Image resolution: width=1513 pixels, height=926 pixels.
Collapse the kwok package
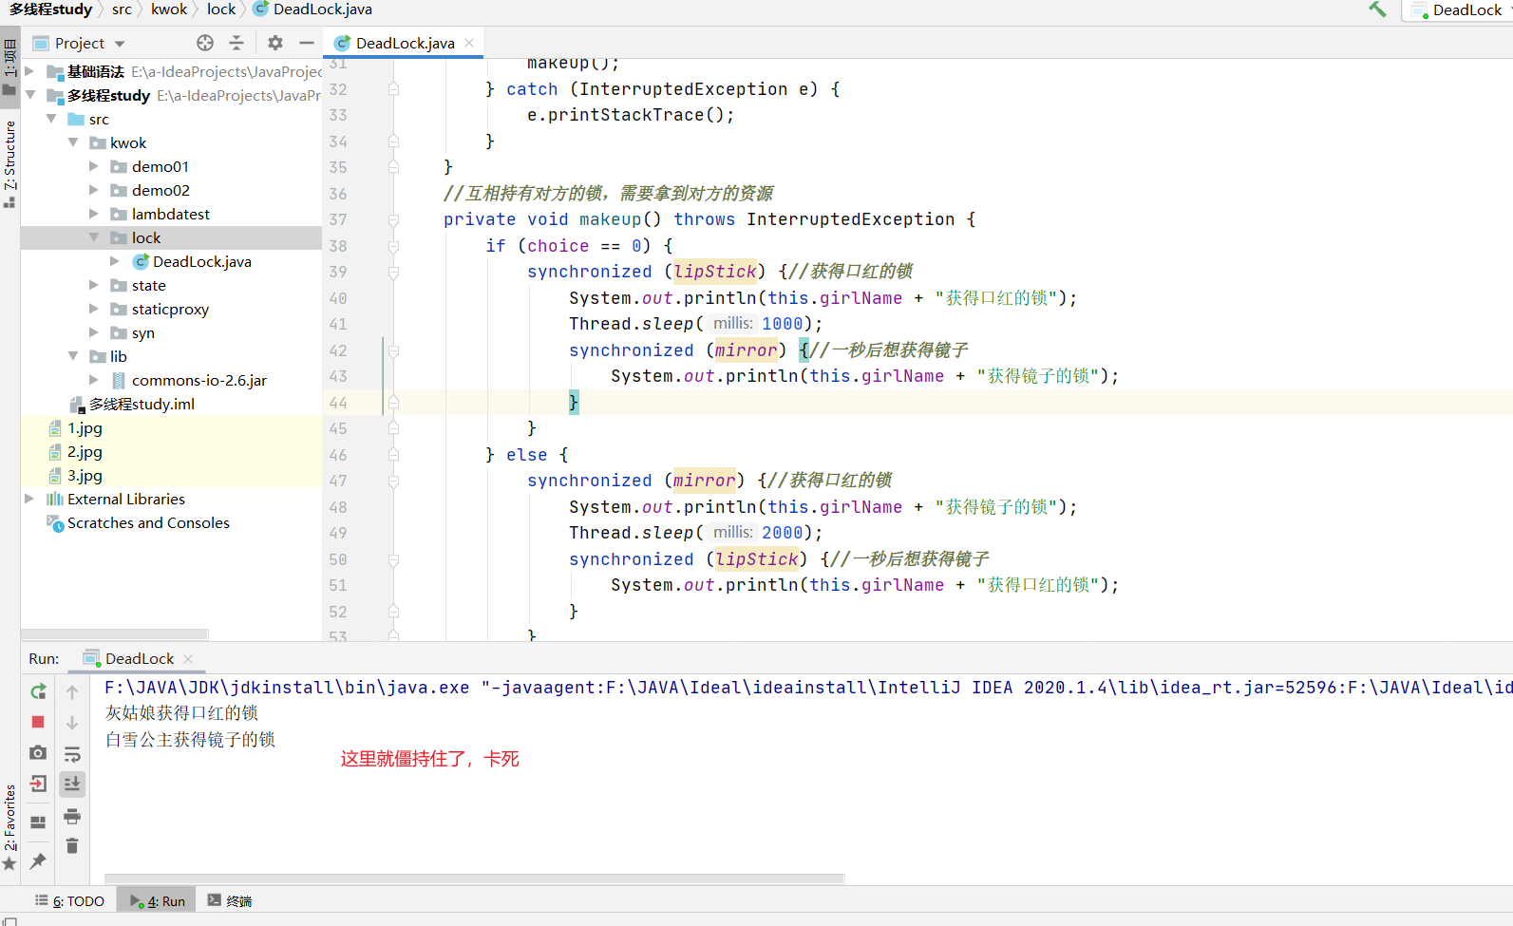pos(73,142)
